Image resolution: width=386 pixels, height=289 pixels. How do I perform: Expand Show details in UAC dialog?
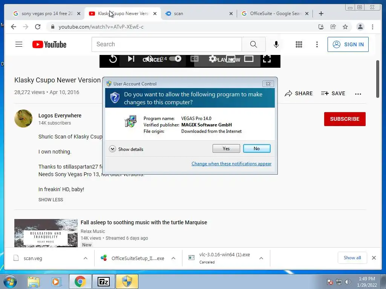tap(126, 149)
